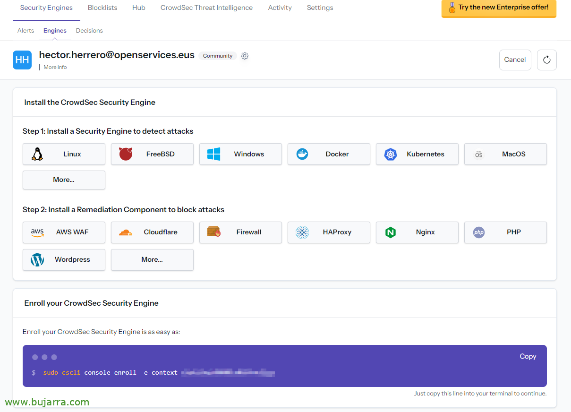Click the Community badge label
Screen dimensions: 571x412
pos(218,56)
